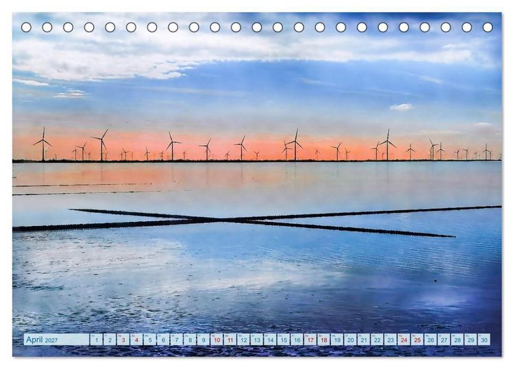Select day 29 in the calendar strip
This screenshot has width=514, height=369.
(471, 340)
